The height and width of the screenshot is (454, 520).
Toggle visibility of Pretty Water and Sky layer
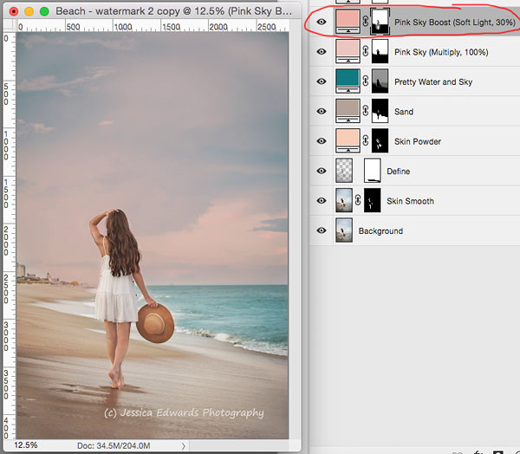(321, 81)
